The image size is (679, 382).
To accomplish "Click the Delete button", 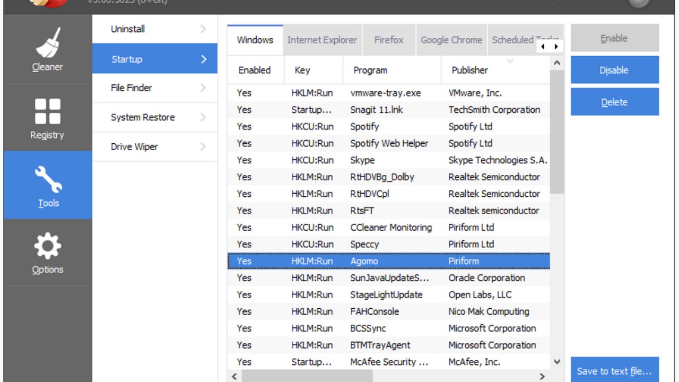I will coord(615,102).
